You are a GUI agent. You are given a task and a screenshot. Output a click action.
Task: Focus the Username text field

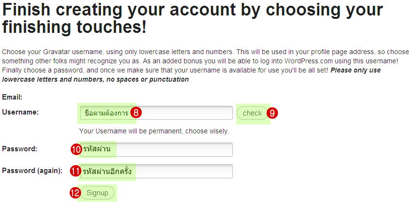(184, 113)
